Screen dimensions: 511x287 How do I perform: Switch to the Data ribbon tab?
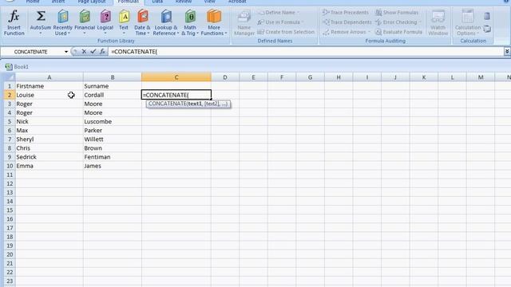[x=157, y=2]
